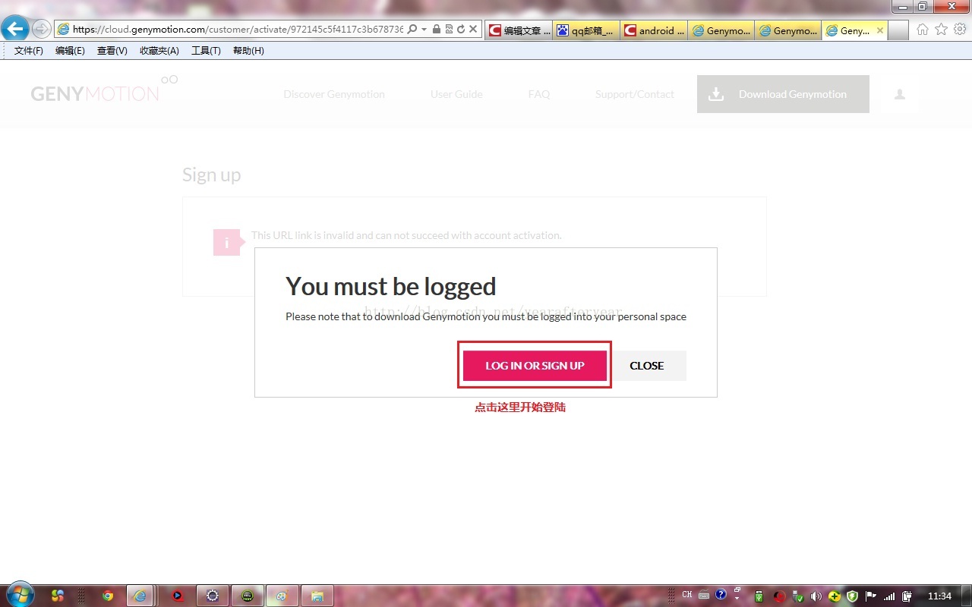Open Favorites star icon

941,30
